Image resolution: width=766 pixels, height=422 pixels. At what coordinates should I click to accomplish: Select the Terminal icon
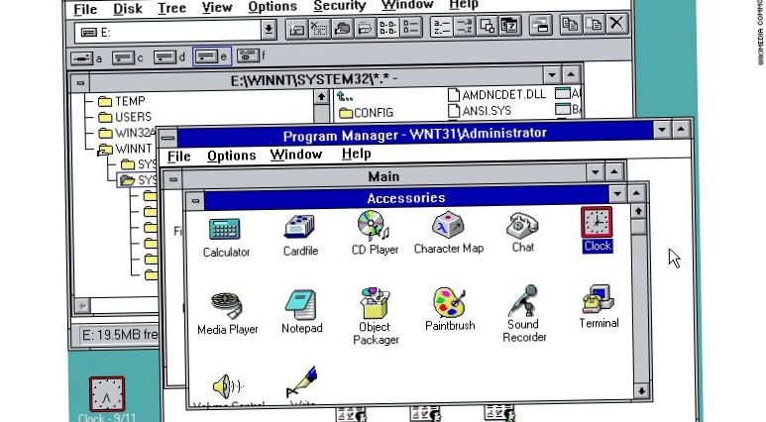[x=598, y=299]
